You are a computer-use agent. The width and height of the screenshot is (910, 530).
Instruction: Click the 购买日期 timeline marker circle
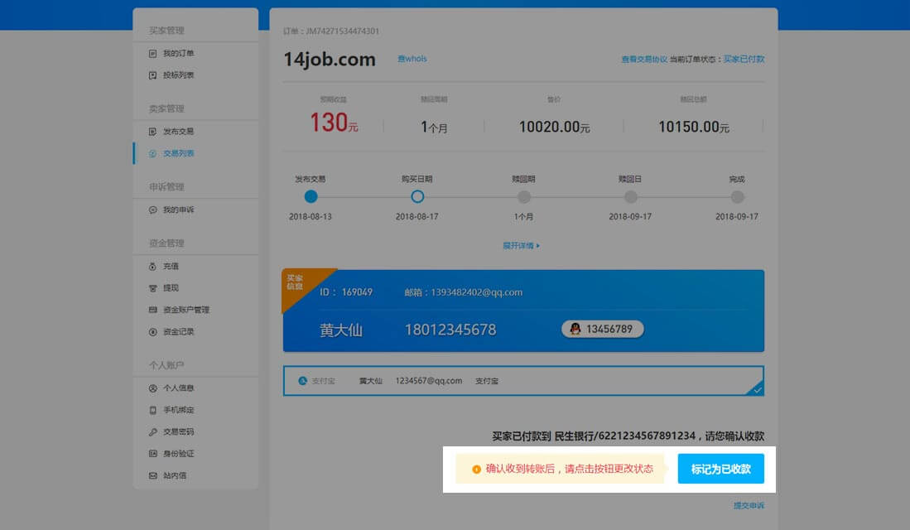point(417,197)
